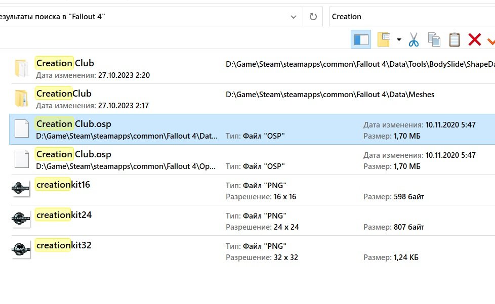Image resolution: width=495 pixels, height=304 pixels.
Task: Select the creationkit24 PNG thumbnail
Action: pos(21,220)
